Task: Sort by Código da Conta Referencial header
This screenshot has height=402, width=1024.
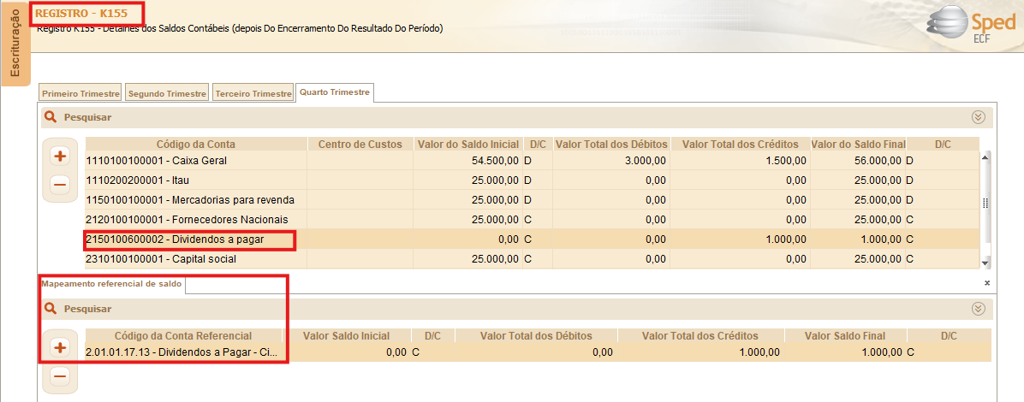Action: point(183,336)
